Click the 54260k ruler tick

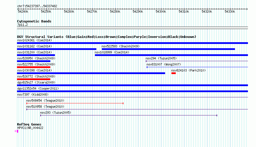[69, 11]
